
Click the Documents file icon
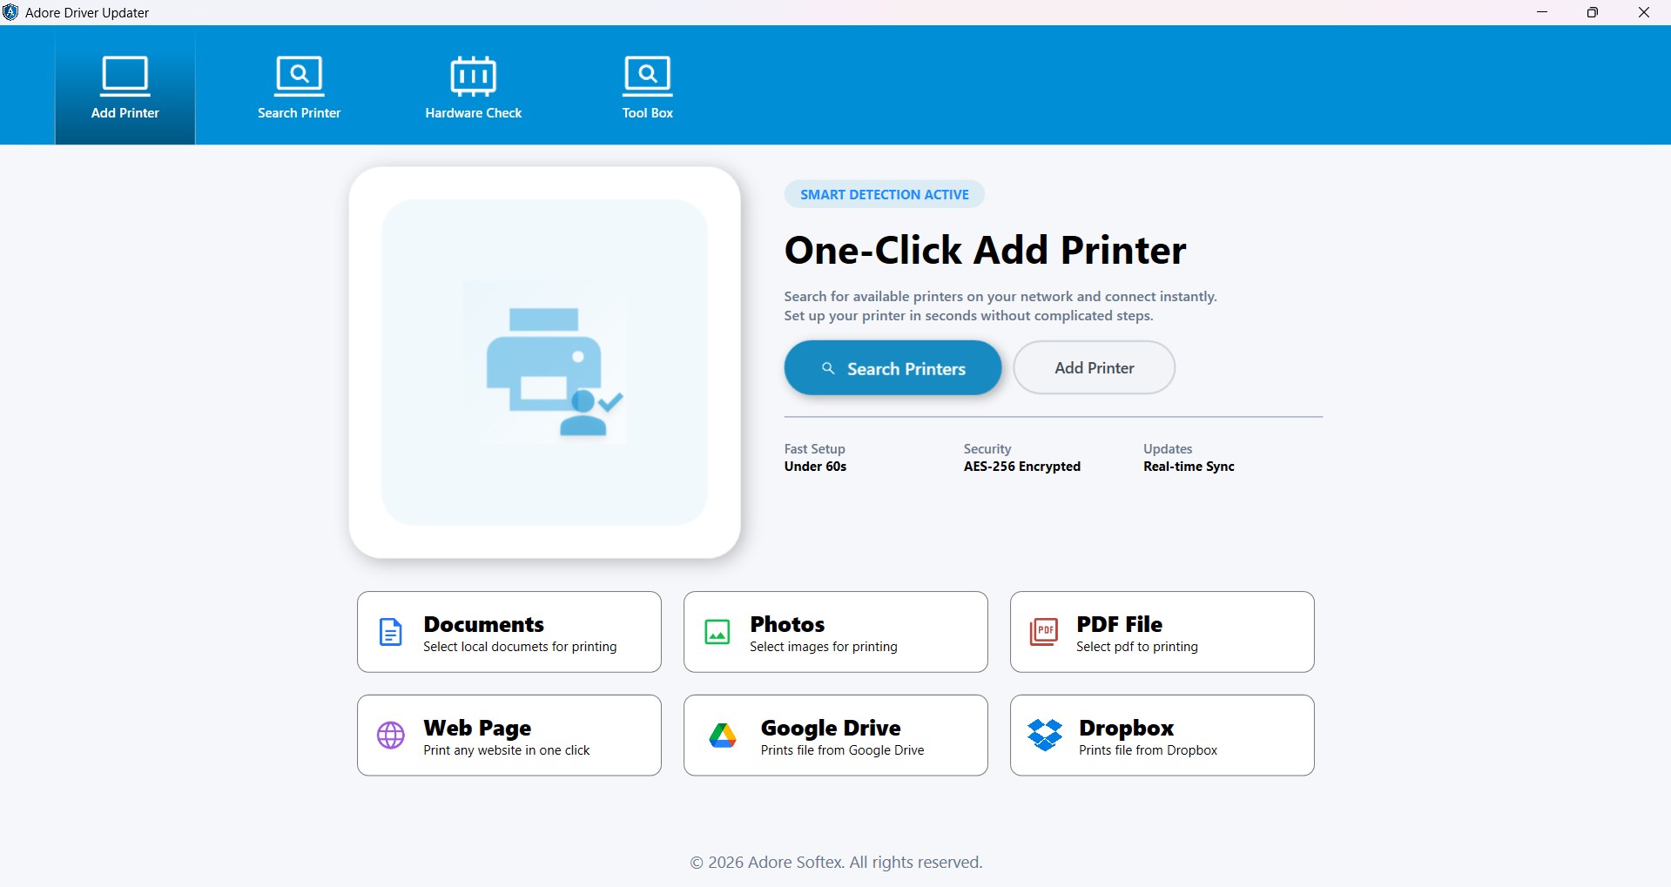pos(391,632)
